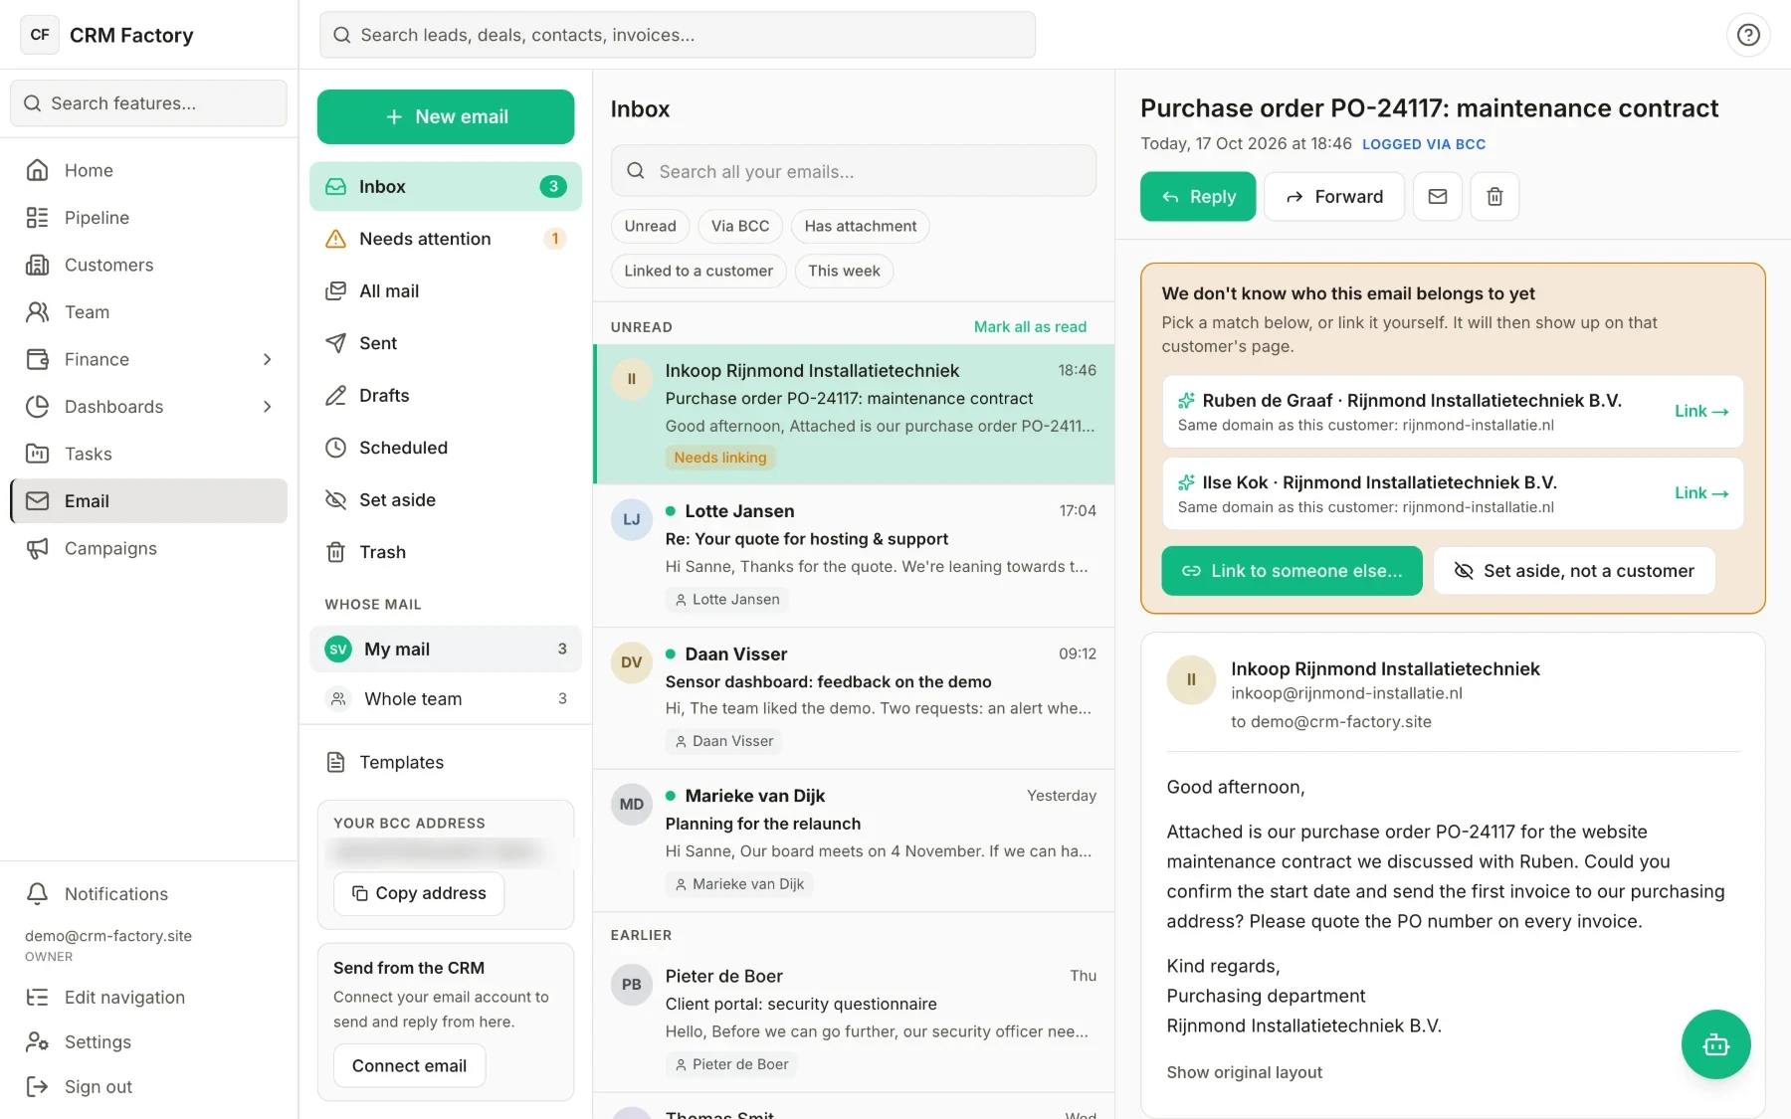Open the Scheduled folder
1791x1119 pixels.
(445, 448)
